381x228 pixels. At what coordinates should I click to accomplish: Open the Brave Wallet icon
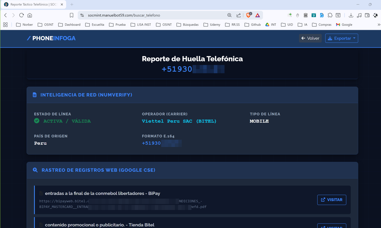[367, 15]
